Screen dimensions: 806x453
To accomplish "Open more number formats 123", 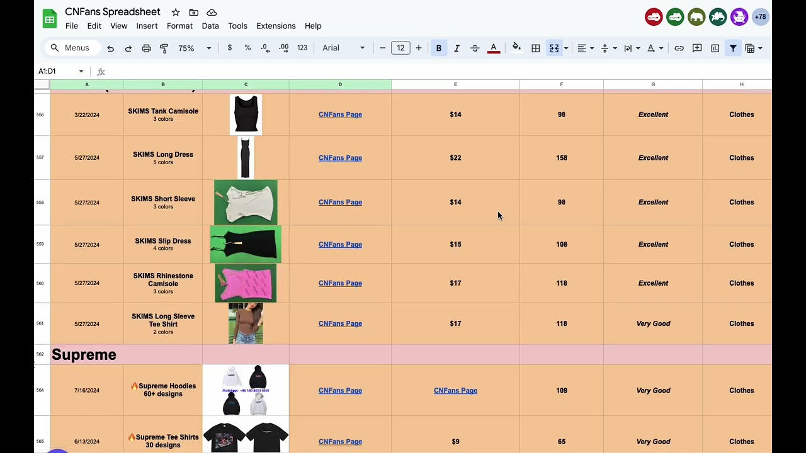I will 302,48.
